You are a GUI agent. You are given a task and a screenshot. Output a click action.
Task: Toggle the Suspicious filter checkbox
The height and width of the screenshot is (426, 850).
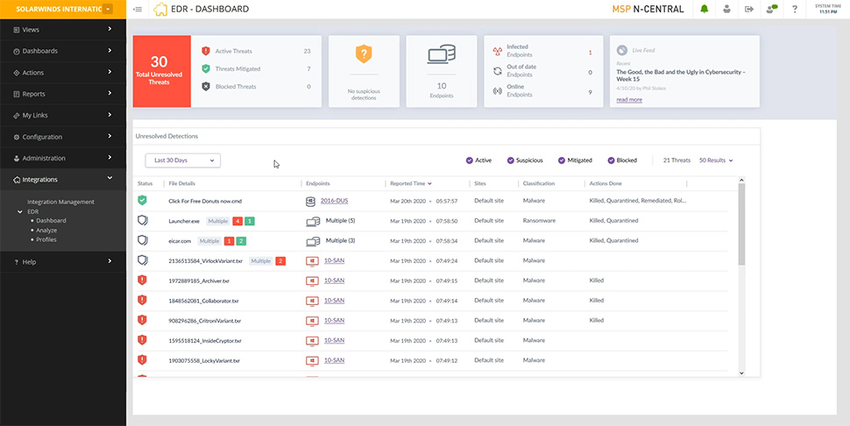[x=511, y=160]
